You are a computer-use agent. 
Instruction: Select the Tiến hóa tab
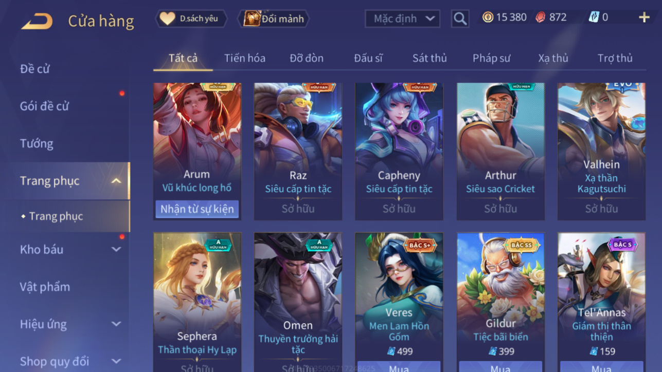click(x=245, y=58)
